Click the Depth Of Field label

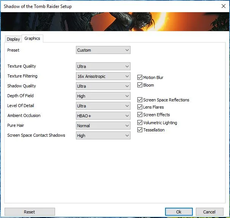[20, 96]
